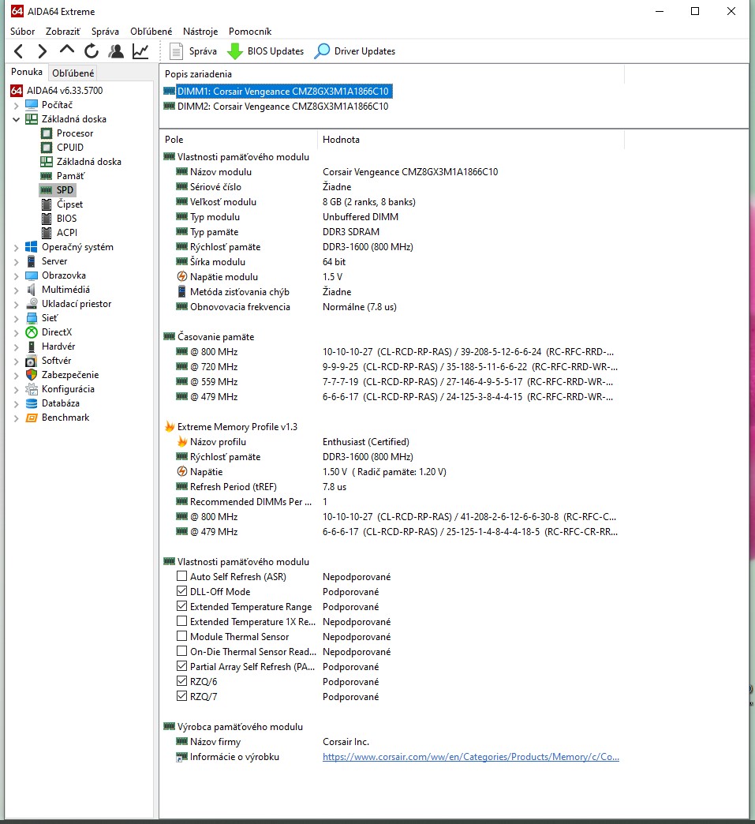This screenshot has width=755, height=824.
Task: Refresh the page with the circular arrow icon
Action: [92, 51]
